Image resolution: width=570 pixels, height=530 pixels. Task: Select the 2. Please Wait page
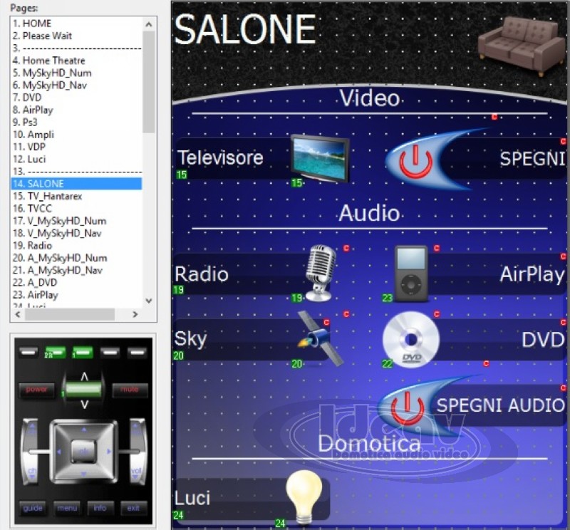[76, 36]
